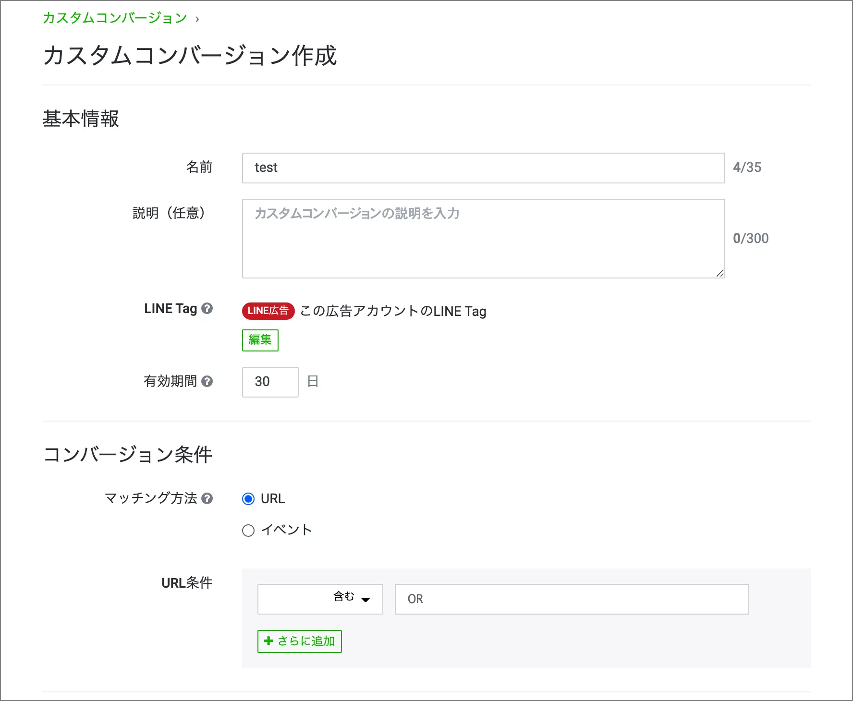The image size is (853, 701).
Task: Click the help icon next to 有効期間
Action: (207, 381)
